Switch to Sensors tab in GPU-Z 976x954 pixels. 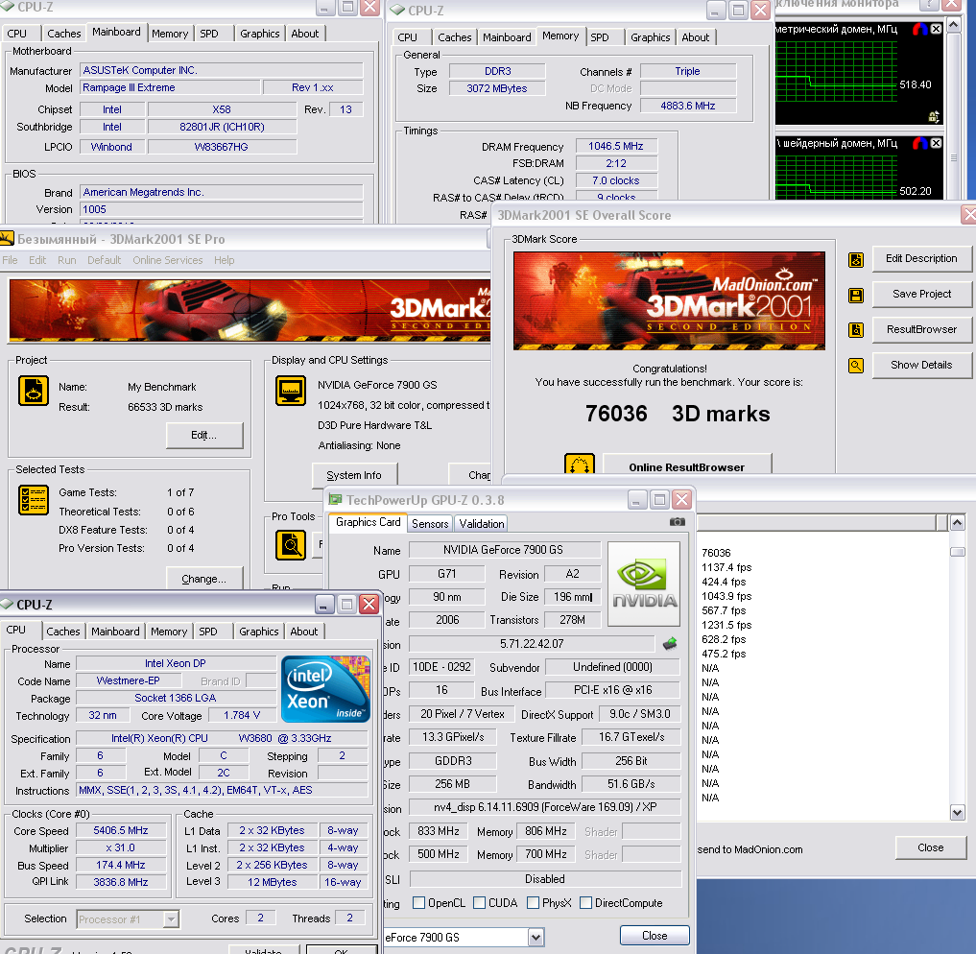[x=430, y=523]
